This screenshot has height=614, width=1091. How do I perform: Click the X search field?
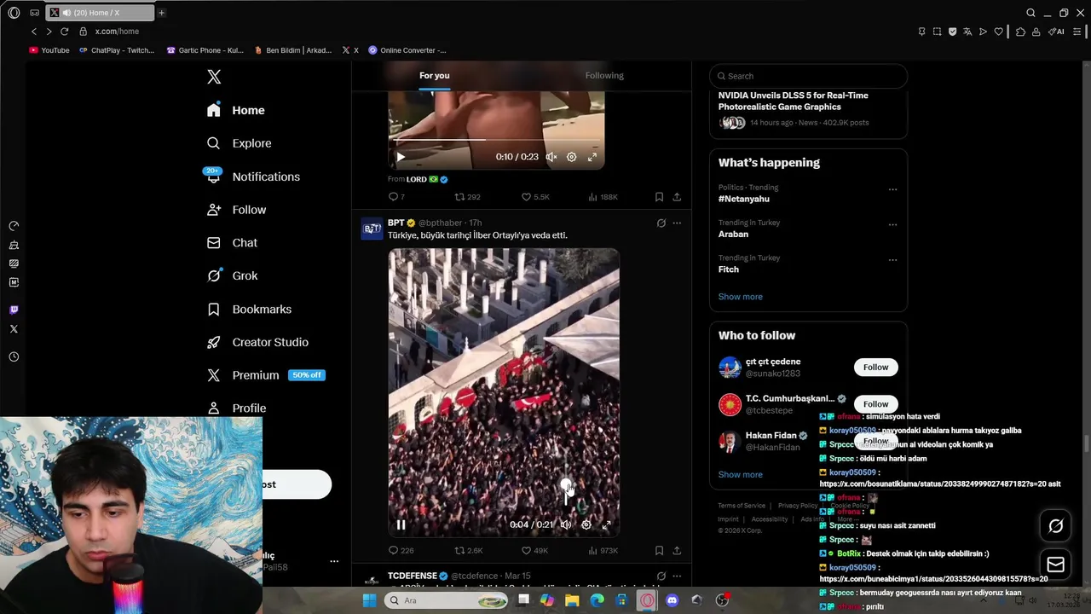click(808, 76)
